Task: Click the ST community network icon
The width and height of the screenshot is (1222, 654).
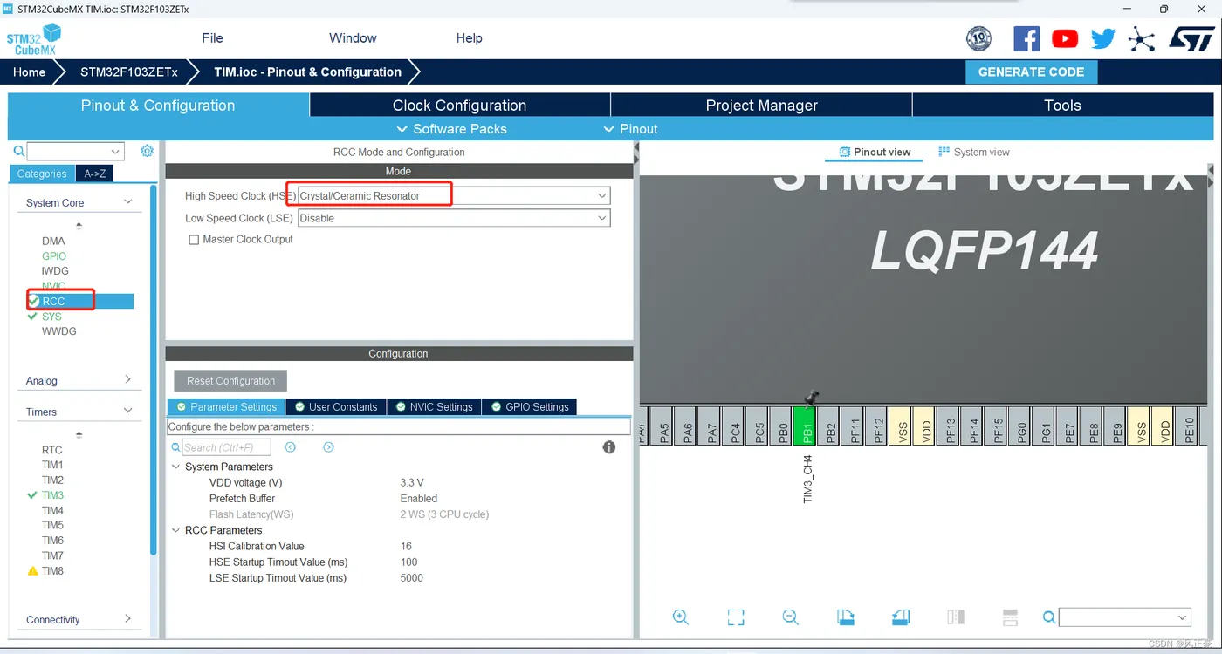Action: tap(1142, 38)
